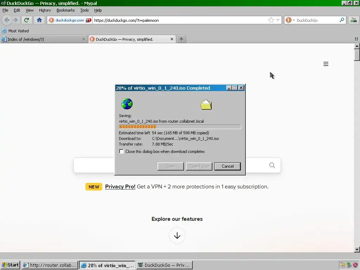Minimize the download dialog
Image resolution: width=360 pixels, height=270 pixels.
coord(229,88)
